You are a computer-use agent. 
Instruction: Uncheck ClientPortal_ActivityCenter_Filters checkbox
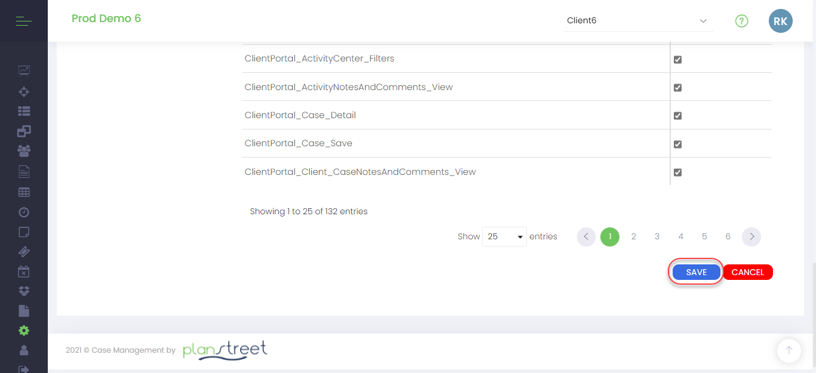click(677, 60)
